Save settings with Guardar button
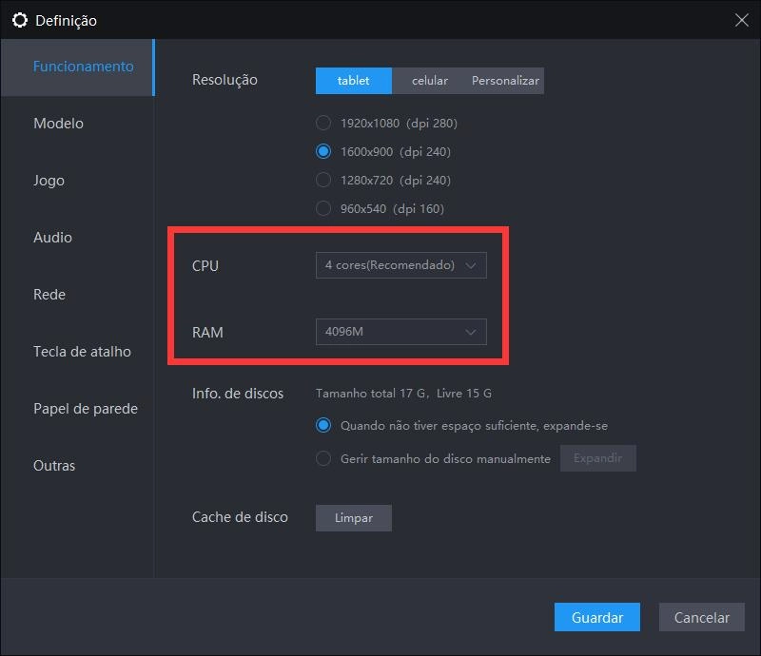This screenshot has width=761, height=656. point(596,617)
